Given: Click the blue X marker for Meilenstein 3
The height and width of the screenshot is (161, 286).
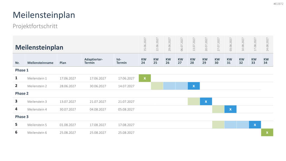Looking at the screenshot, I should coord(206,101).
